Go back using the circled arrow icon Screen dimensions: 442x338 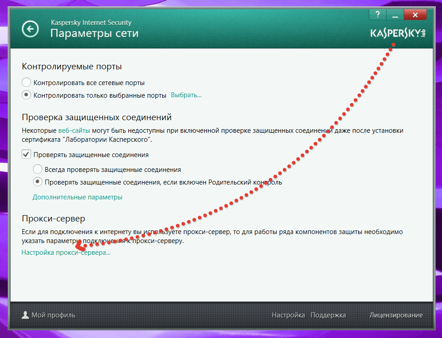[30, 29]
